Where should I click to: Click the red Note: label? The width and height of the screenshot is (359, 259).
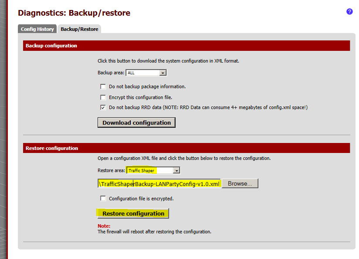(x=104, y=226)
